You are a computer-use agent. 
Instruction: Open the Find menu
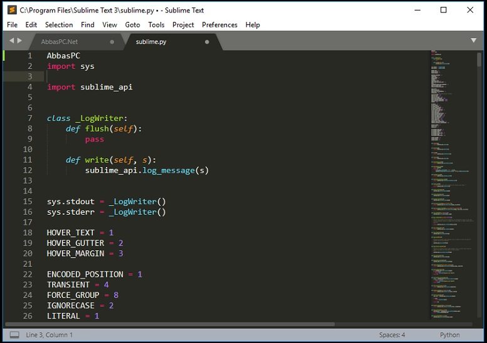point(88,25)
